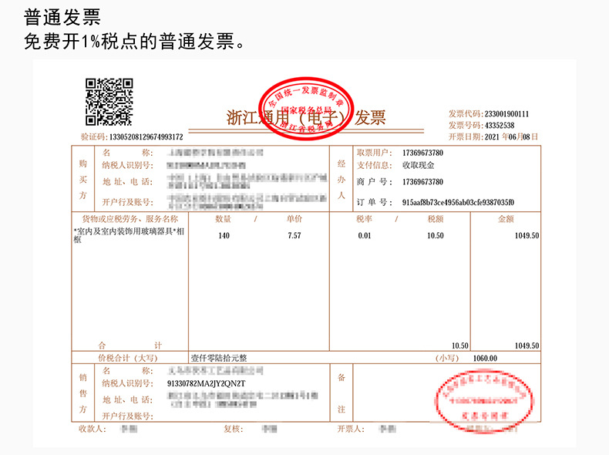Click the QR code on the invoice
The width and height of the screenshot is (609, 455).
pyautogui.click(x=109, y=102)
